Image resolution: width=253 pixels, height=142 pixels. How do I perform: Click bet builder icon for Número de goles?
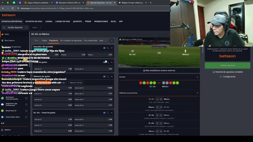[x=104, y=77]
